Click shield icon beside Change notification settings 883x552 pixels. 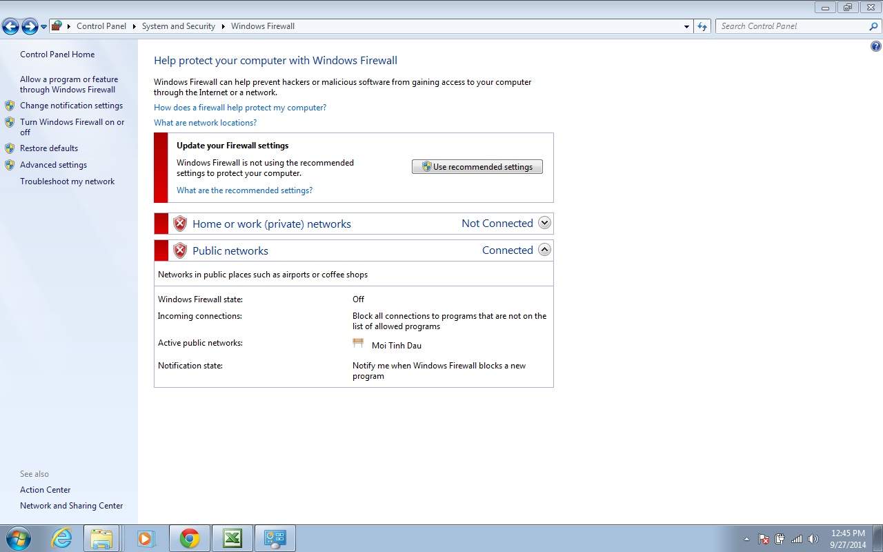(10, 106)
